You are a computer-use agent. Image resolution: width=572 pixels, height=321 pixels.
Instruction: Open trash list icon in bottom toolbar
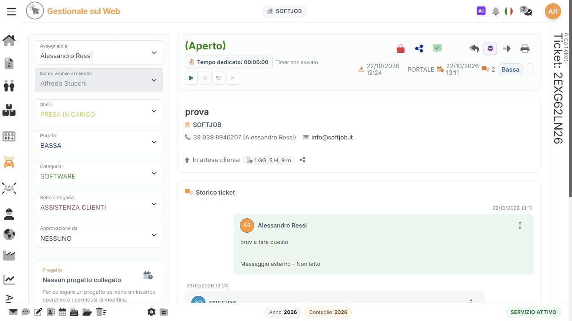click(101, 312)
